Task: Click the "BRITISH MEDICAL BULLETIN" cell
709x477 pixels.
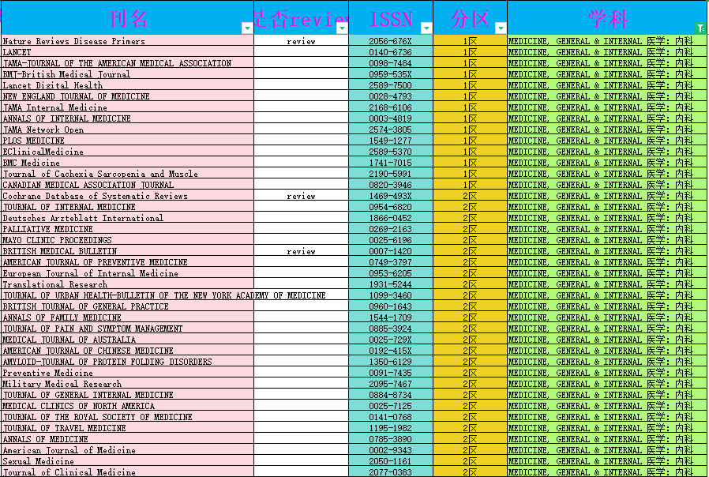Action: click(x=128, y=251)
